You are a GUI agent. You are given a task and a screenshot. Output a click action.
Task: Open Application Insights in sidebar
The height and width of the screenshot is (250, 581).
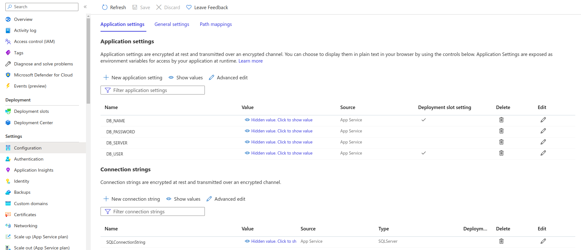(x=34, y=170)
